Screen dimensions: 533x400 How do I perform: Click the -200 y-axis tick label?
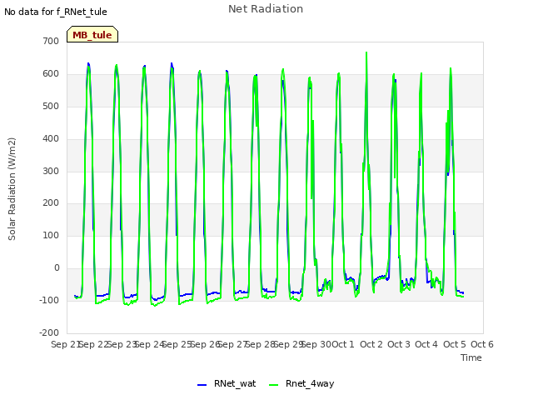(x=49, y=332)
